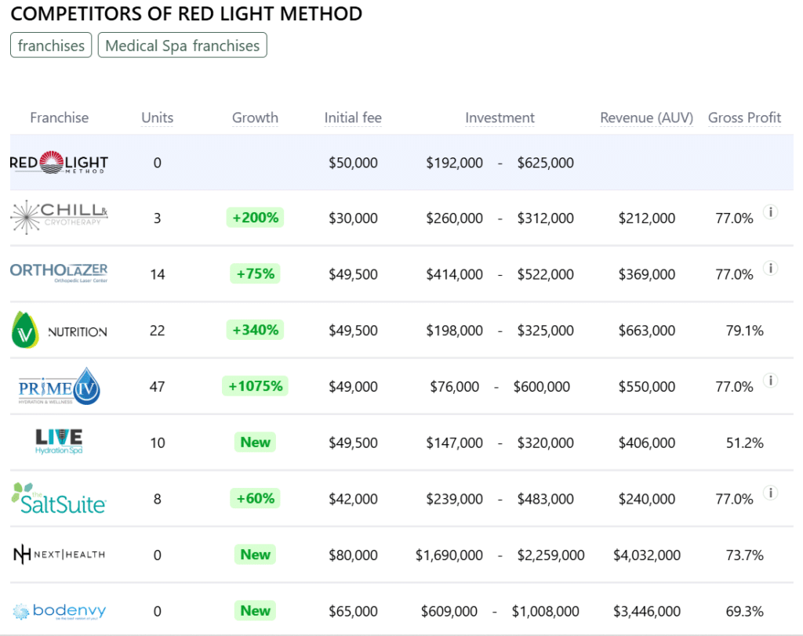The width and height of the screenshot is (803, 636).
Task: Click info icon in Salt Suite row
Action: [x=771, y=493]
